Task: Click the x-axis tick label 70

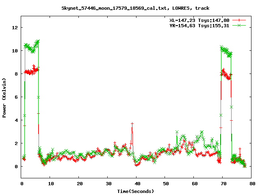Action: coord(223,184)
